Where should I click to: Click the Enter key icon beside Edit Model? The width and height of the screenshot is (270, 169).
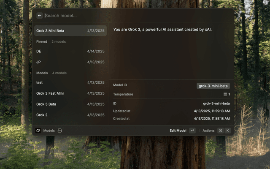pos(192,131)
